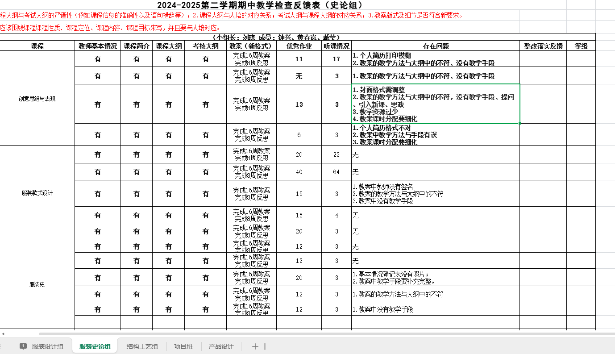Open the 项目班 sheet tab
This screenshot has width=615, height=354.
pos(183,346)
